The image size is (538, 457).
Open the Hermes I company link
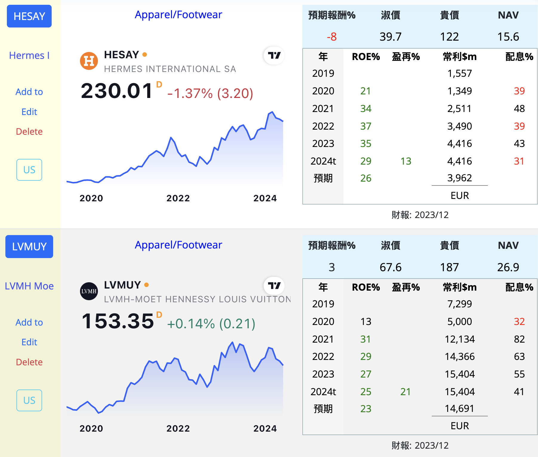pos(29,56)
